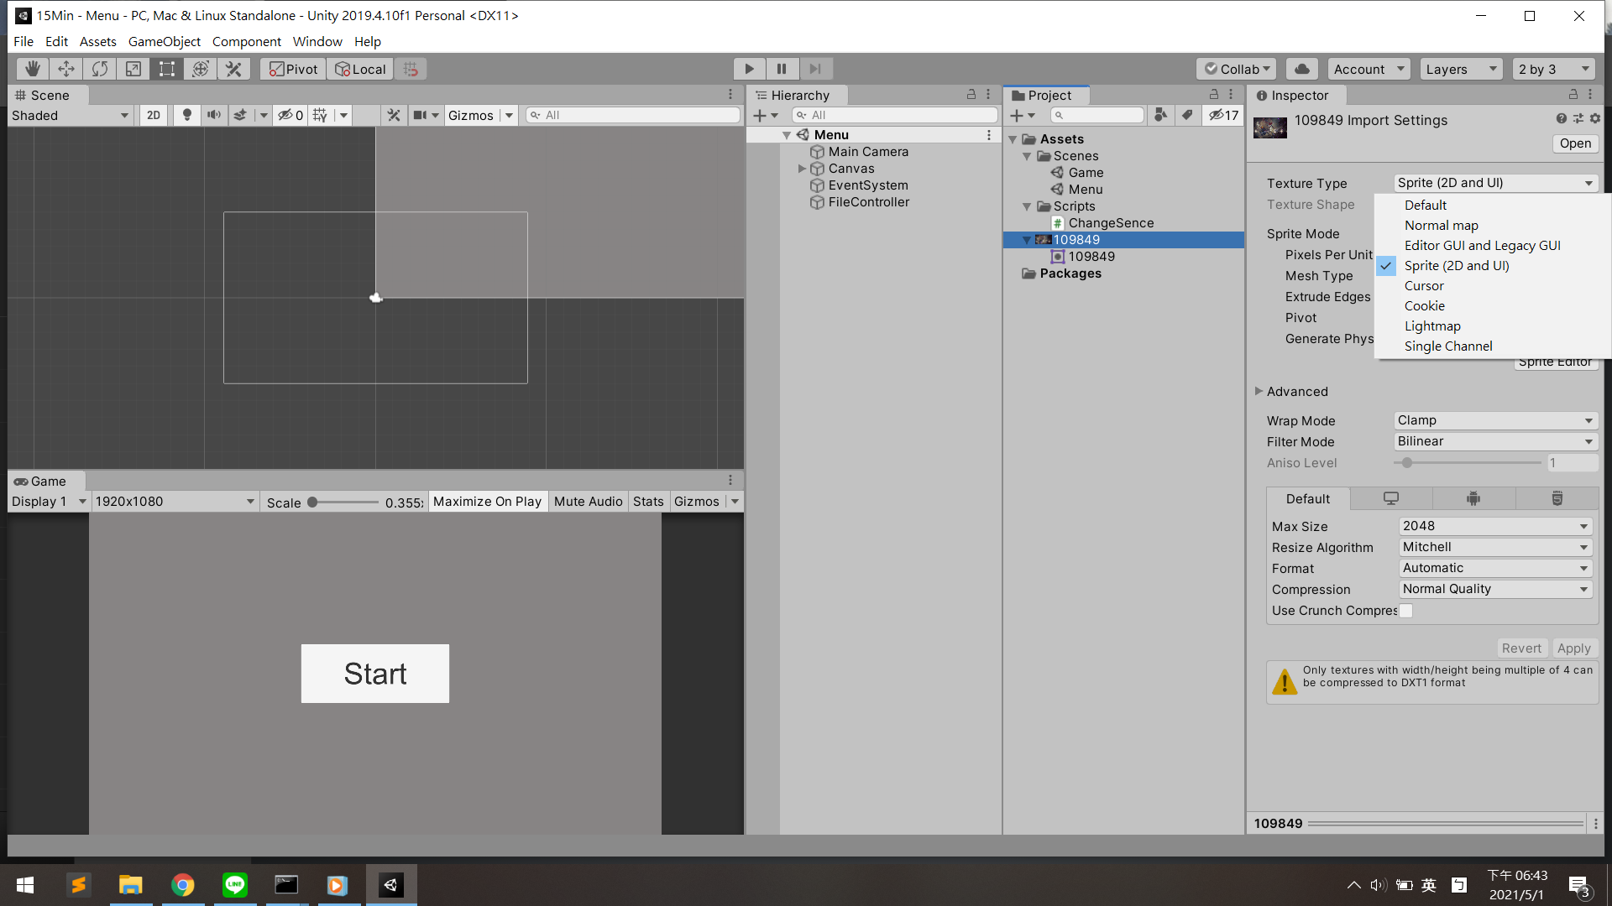This screenshot has height=906, width=1612.
Task: Choose Normal map from Texture Type list
Action: pos(1441,225)
